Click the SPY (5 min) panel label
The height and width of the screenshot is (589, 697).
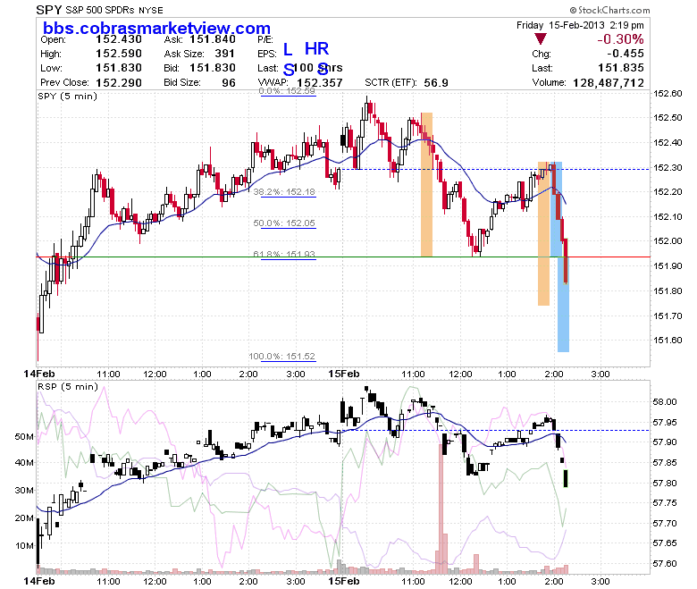68,96
